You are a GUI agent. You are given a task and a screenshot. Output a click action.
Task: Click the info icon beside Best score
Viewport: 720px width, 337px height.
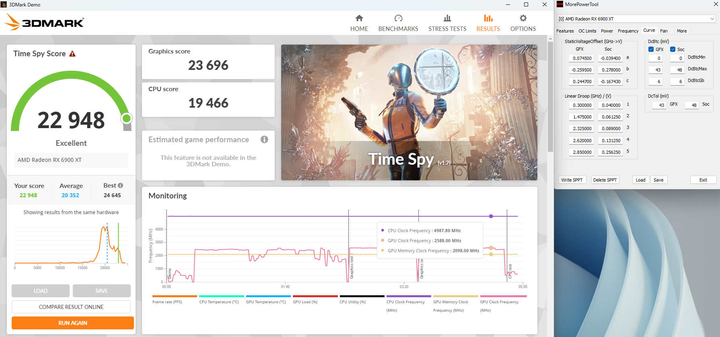120,185
